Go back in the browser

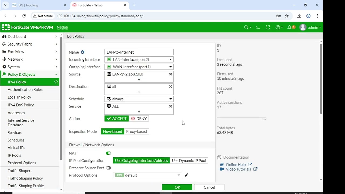[6, 16]
